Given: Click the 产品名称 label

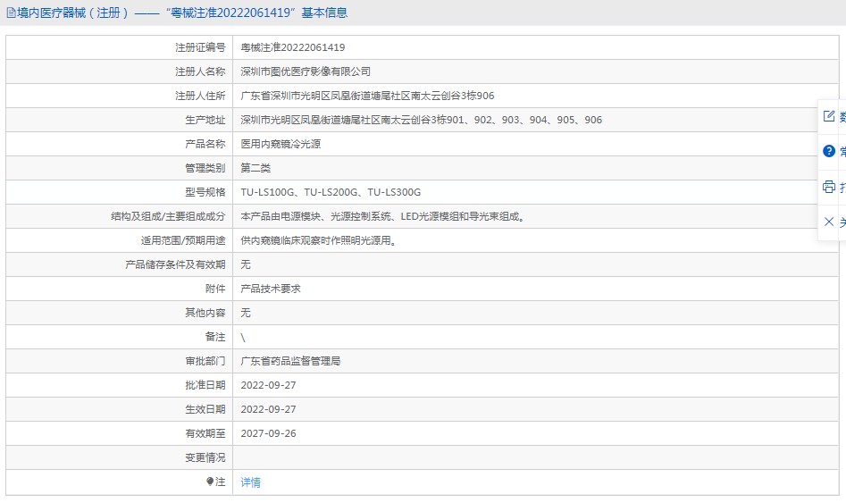Looking at the screenshot, I should [x=205, y=144].
